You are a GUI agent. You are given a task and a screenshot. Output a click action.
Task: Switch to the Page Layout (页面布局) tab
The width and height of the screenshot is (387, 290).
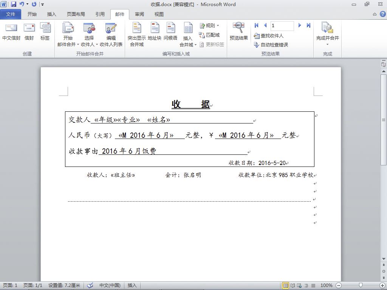point(76,14)
